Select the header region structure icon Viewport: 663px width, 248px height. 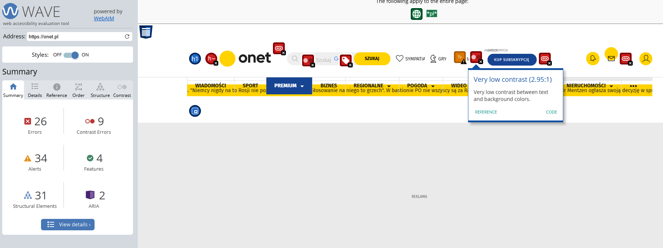coord(146,32)
